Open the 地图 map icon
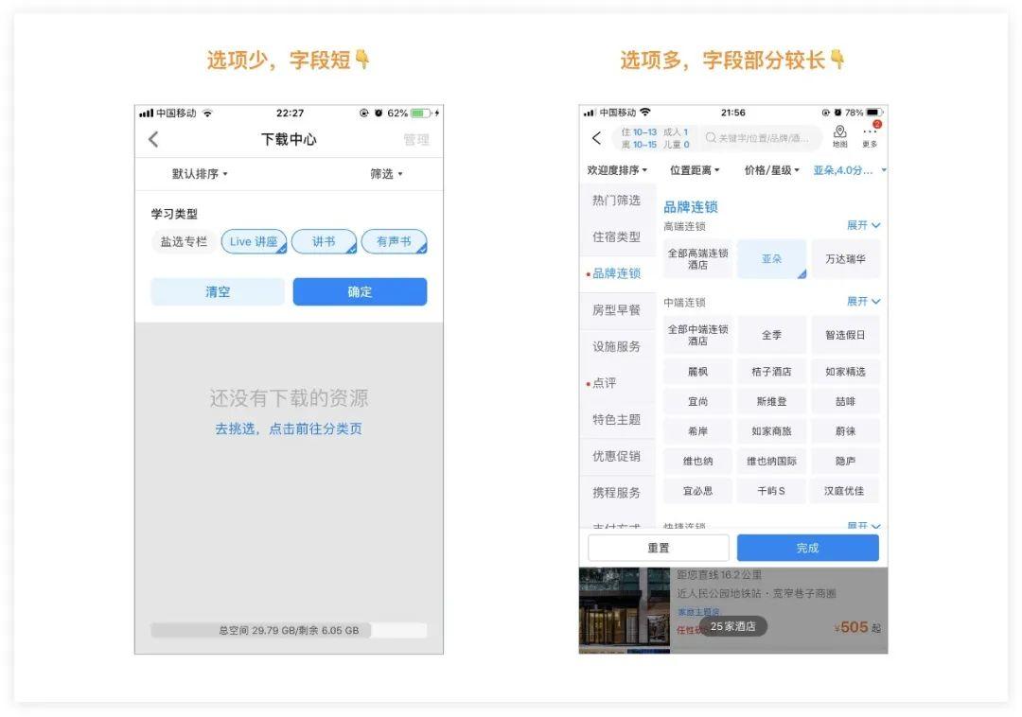Viewport: 1022px width, 717px height. tap(840, 136)
